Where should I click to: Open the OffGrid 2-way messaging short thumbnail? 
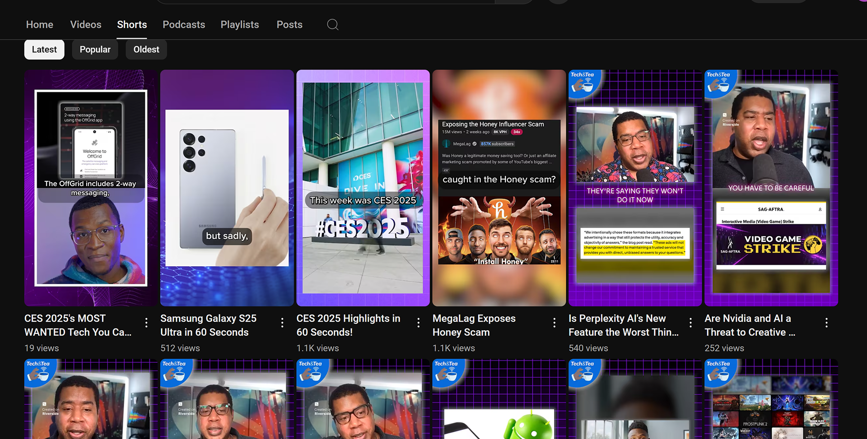[91, 188]
